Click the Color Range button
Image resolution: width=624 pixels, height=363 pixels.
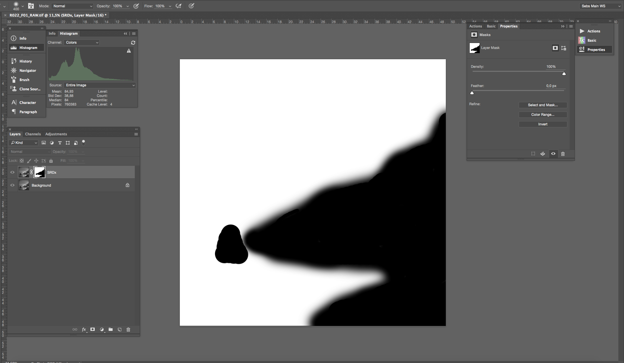click(543, 115)
